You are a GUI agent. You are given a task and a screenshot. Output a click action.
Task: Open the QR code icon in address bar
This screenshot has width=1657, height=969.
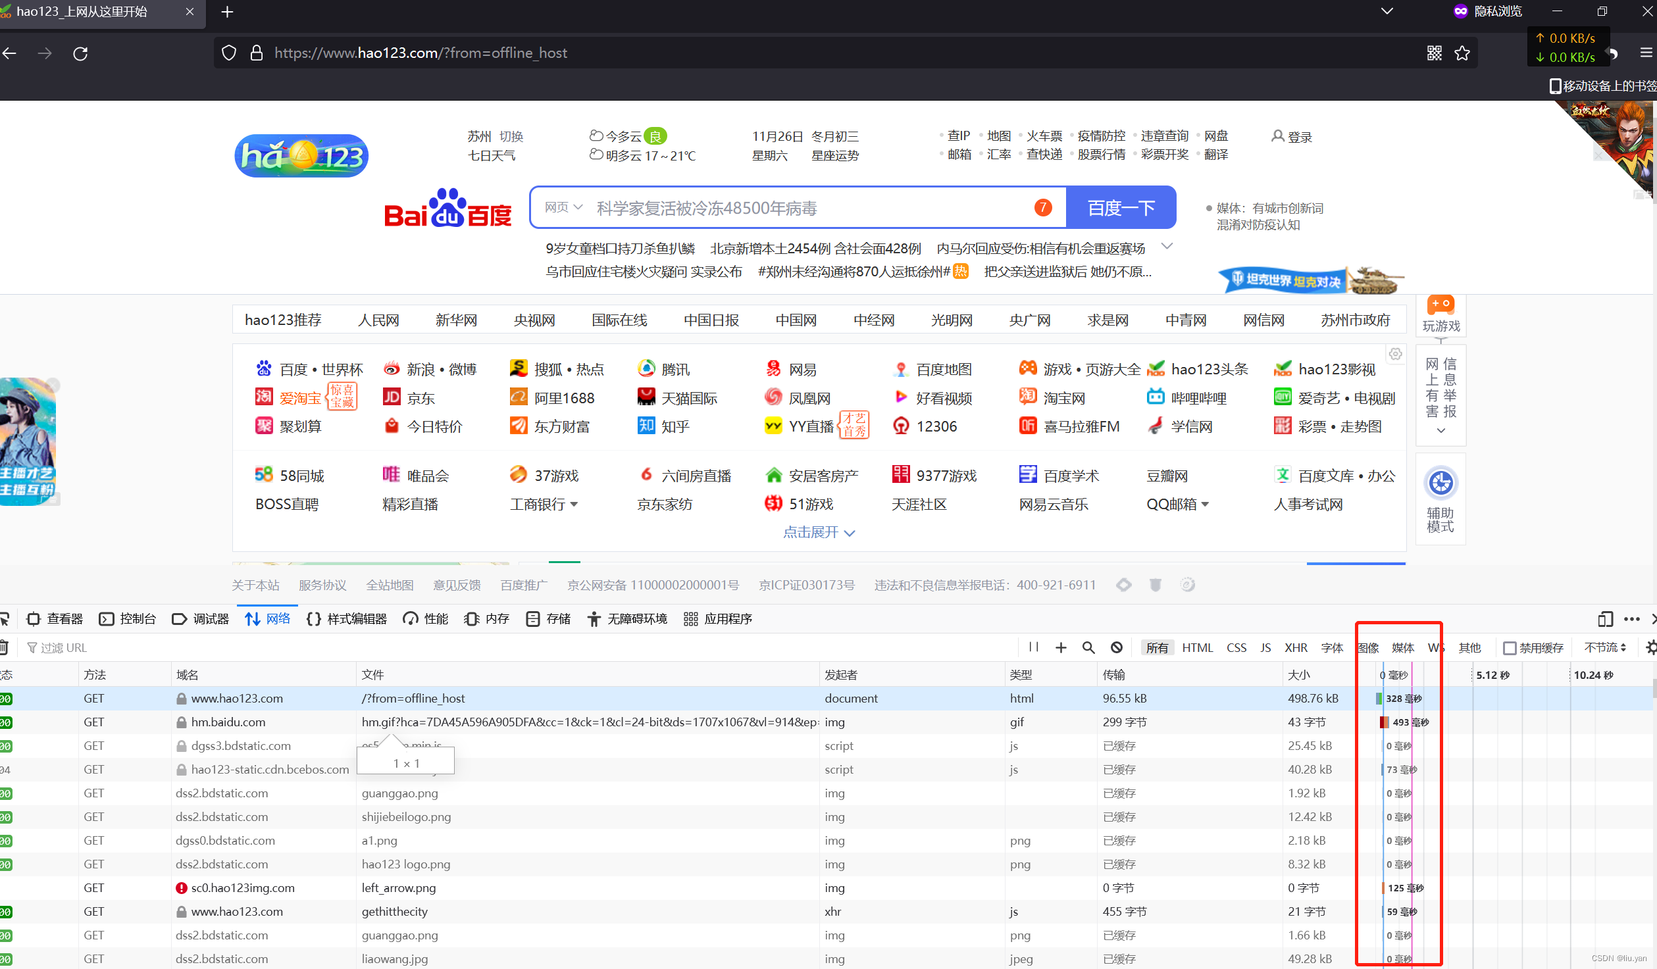[x=1435, y=53]
